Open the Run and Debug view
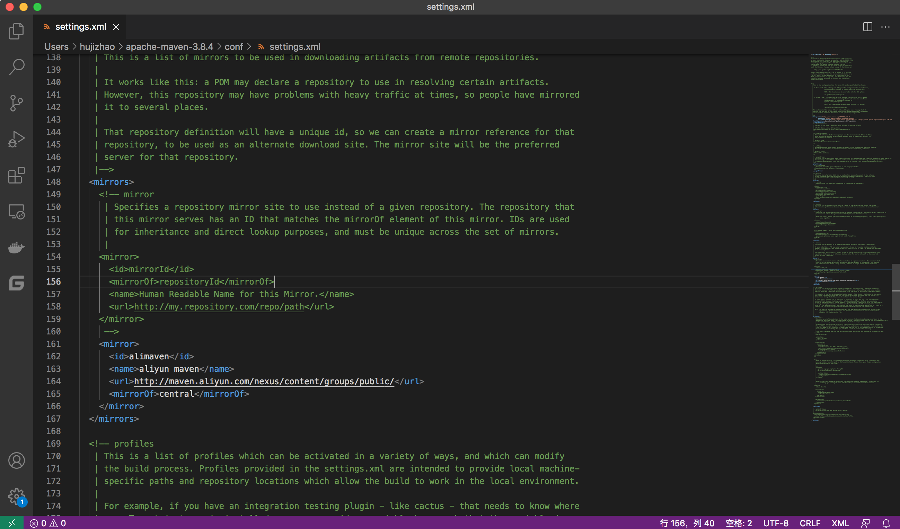 (x=16, y=139)
